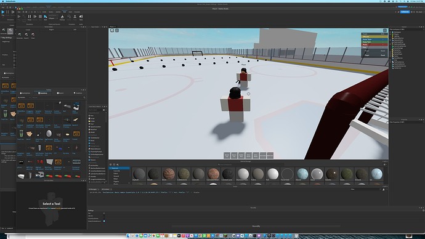Open the Apple menu
Image resolution: width=425 pixels, height=239 pixels.
tap(2, 1)
